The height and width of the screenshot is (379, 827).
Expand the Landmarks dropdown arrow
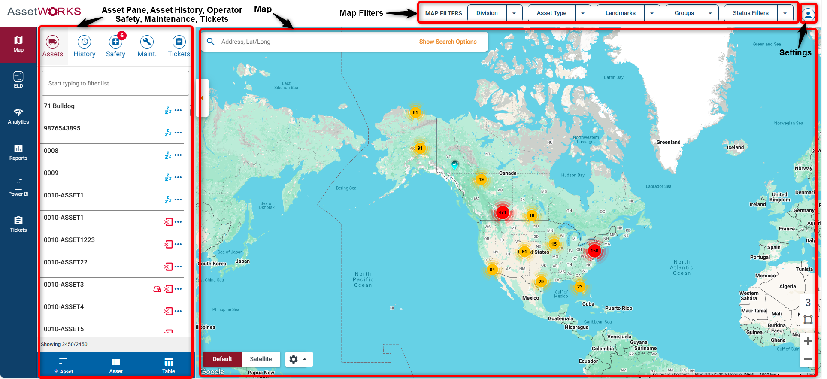point(652,13)
